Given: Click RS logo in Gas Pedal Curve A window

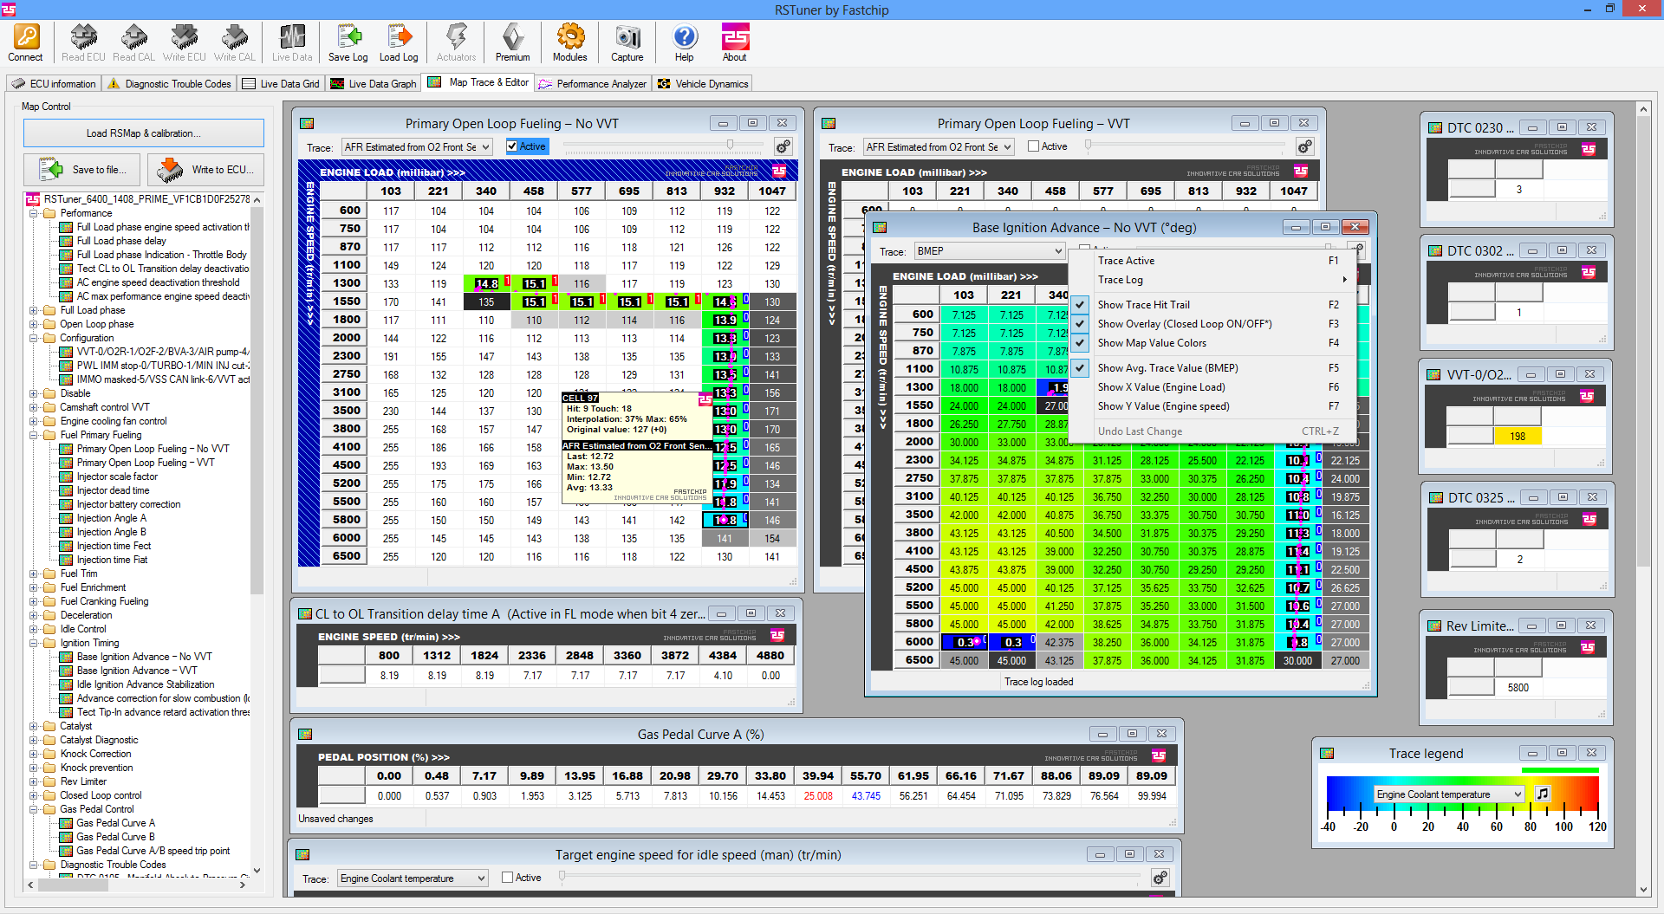Looking at the screenshot, I should click(1159, 755).
